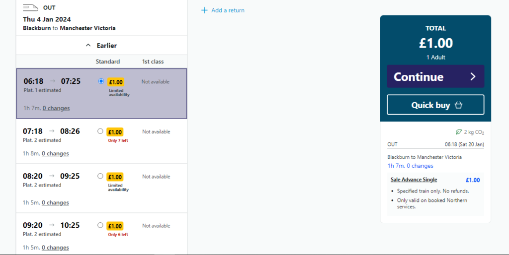Open the 1h 7m, 0 changes summary link
Image resolution: width=509 pixels, height=255 pixels.
[410, 166]
